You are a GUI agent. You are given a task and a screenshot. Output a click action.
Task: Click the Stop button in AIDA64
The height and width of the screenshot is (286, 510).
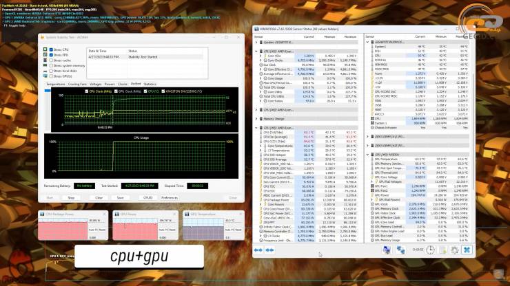pyautogui.click(x=71, y=198)
